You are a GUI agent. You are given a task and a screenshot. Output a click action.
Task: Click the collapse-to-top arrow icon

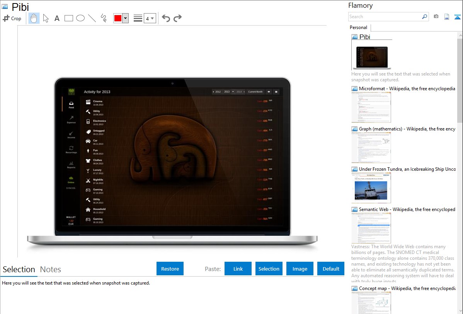tap(457, 17)
